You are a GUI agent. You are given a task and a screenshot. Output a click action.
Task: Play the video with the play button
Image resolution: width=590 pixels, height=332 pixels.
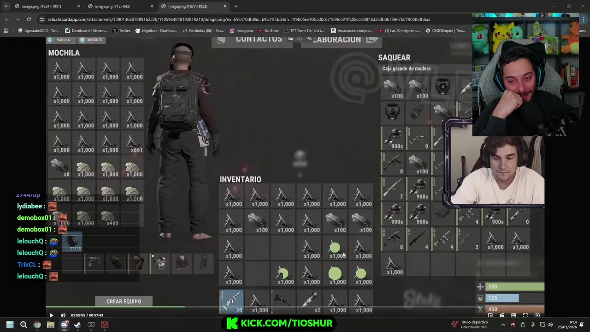click(51, 315)
